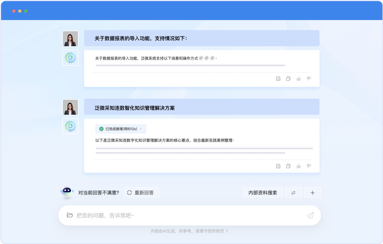Open the first citation link icon

[201, 58]
